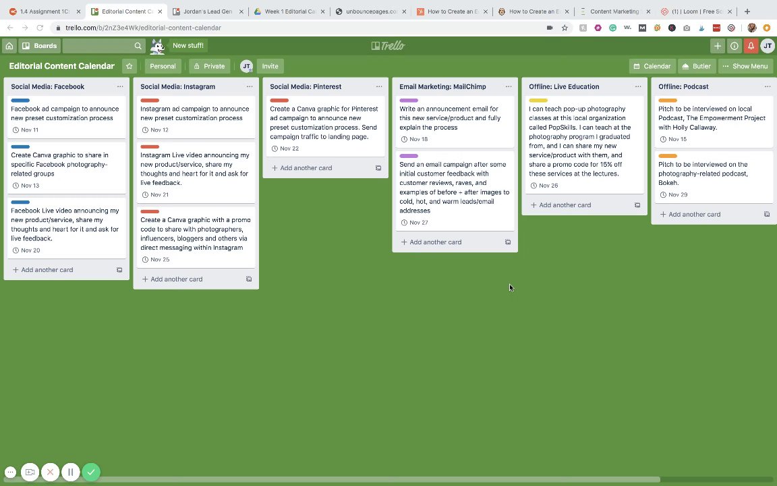Open the JT account avatar in header
The image size is (777, 486).
point(768,46)
